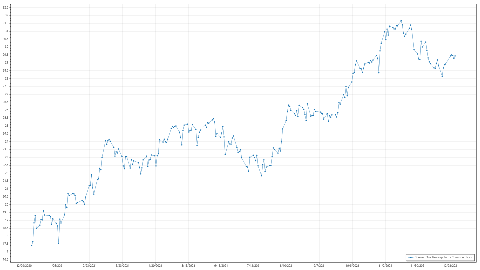Click the 12/29/2020 date axis label
The image size is (480, 270).
[x=24, y=266]
